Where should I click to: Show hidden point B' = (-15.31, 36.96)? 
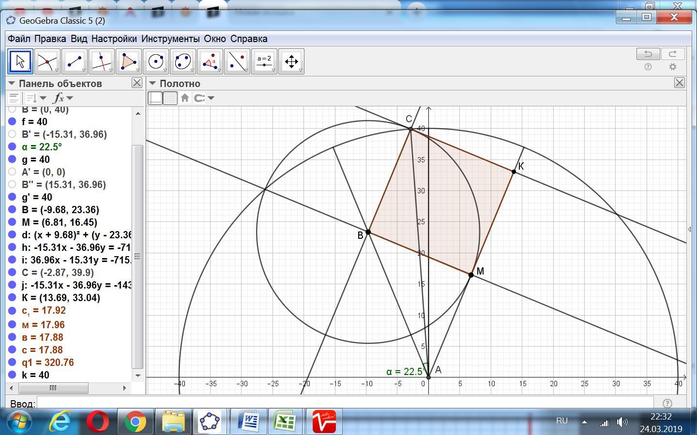tap(13, 134)
